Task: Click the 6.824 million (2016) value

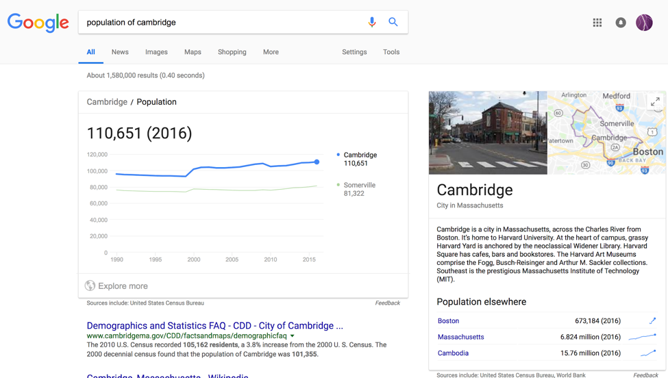Action: coord(591,337)
